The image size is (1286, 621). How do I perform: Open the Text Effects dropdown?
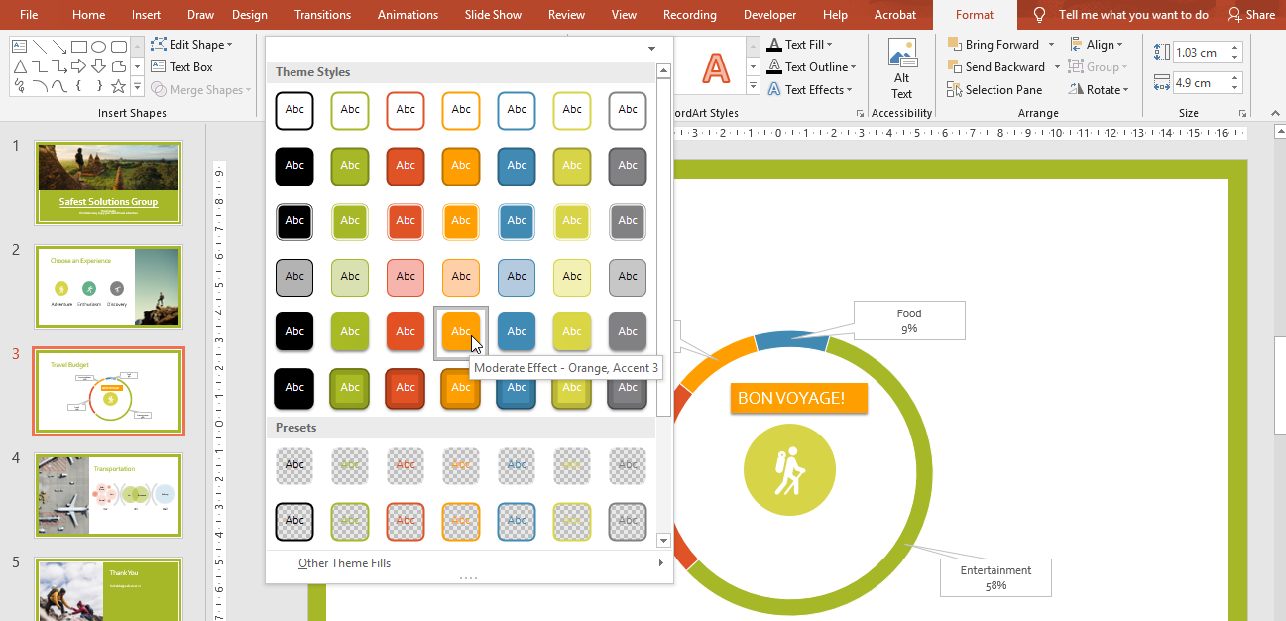(813, 90)
